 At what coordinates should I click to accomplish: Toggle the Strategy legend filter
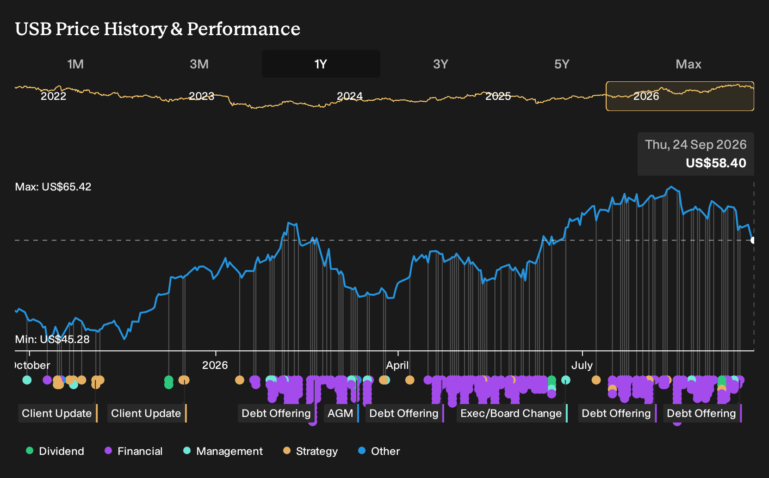[x=310, y=451]
